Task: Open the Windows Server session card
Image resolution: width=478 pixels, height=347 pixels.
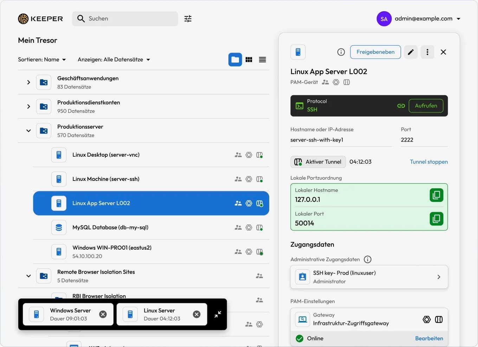Action: 68,314
